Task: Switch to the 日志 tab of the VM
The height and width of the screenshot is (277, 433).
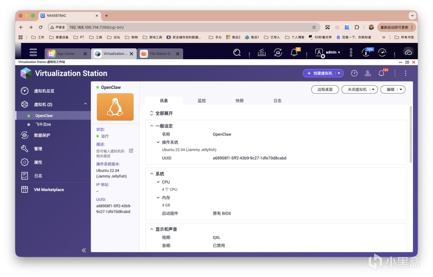Action: click(277, 100)
